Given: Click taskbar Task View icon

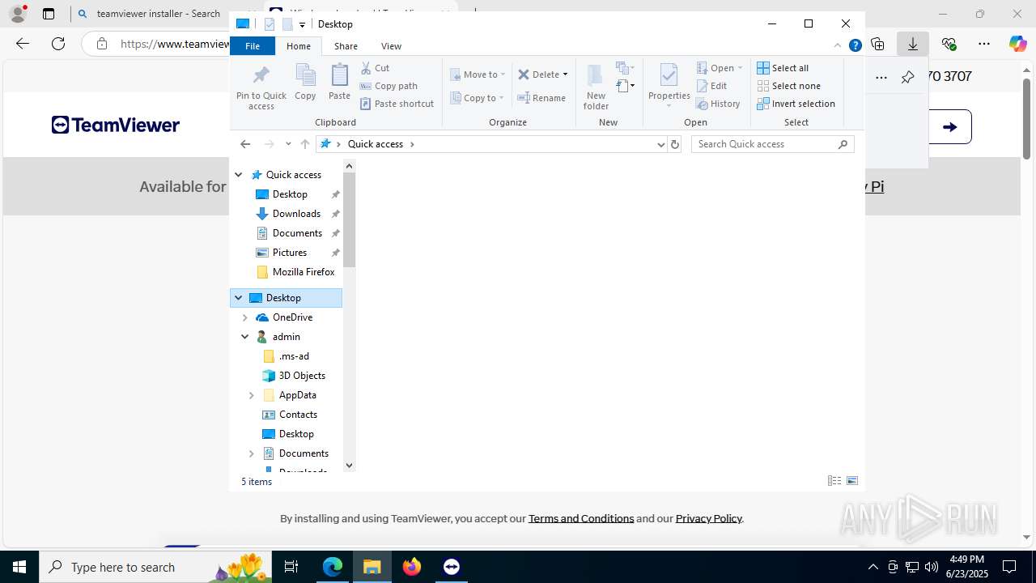Looking at the screenshot, I should [291, 567].
